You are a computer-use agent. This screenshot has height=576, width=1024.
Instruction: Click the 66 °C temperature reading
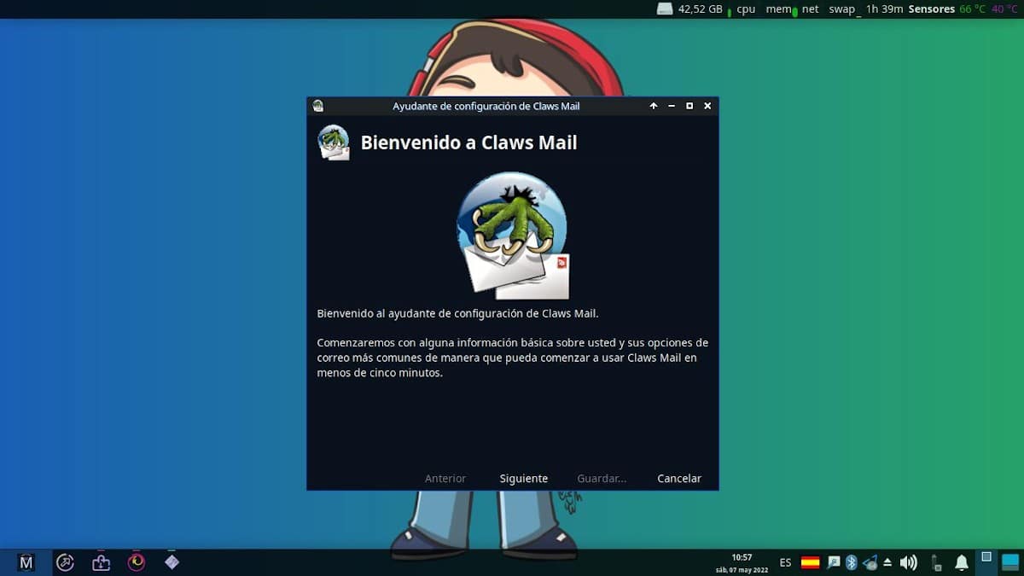click(972, 9)
